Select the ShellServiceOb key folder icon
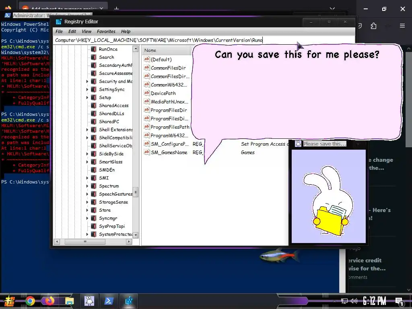This screenshot has height=309, width=412. [93, 146]
